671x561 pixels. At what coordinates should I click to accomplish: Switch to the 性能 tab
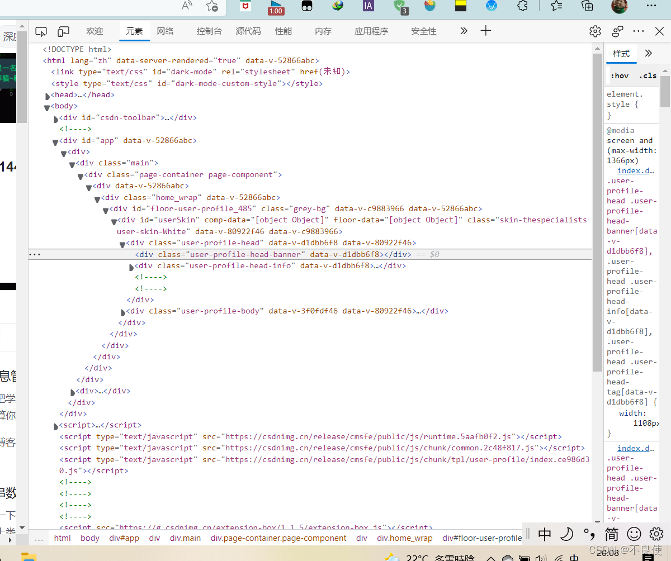[283, 31]
